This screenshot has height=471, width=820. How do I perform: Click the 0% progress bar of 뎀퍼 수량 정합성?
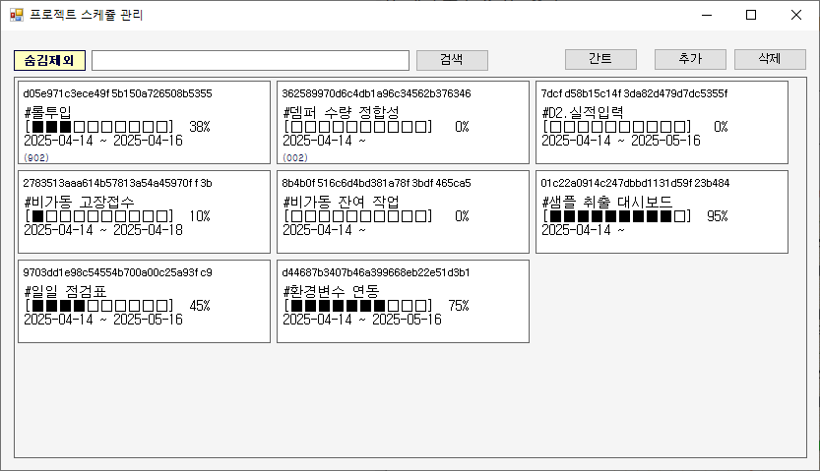(x=358, y=127)
